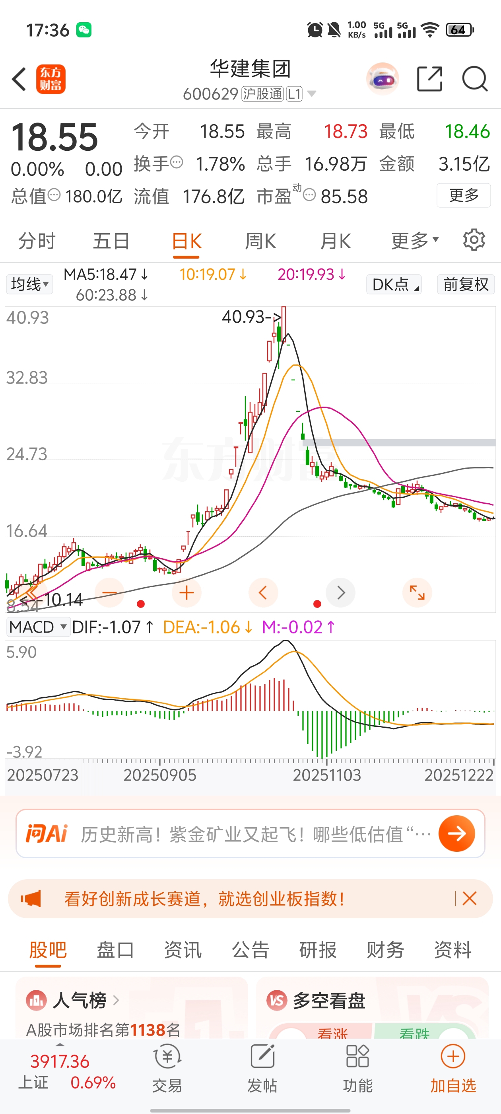The width and height of the screenshot is (501, 1114).
Task: Open the 均线 indicator dropdown
Action: coord(30,284)
